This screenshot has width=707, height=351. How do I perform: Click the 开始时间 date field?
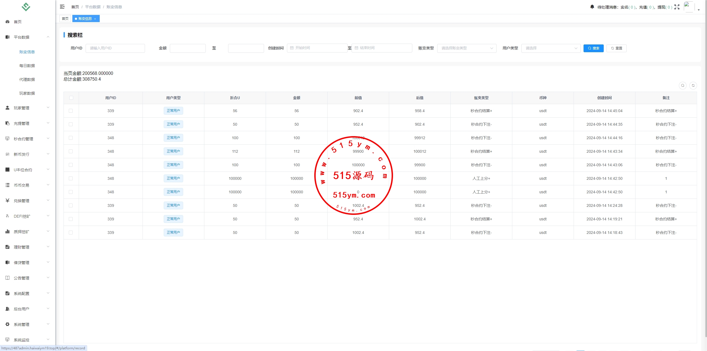pyautogui.click(x=318, y=48)
